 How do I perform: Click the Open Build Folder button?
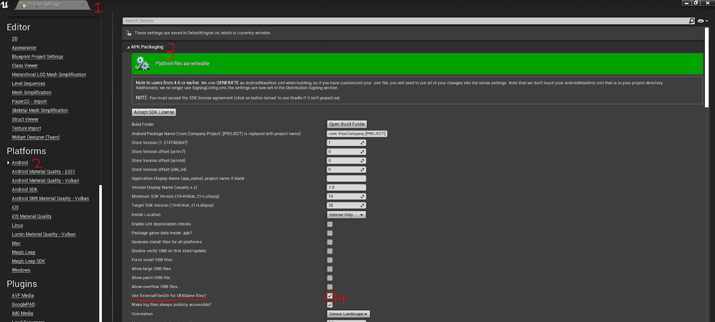pyautogui.click(x=347, y=124)
